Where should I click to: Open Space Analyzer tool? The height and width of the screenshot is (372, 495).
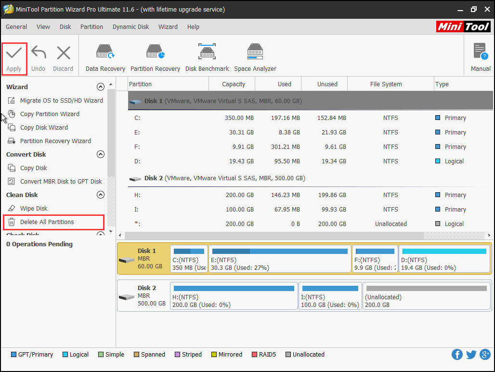coord(255,58)
